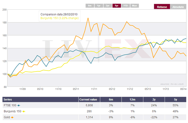
Task: Click Gold 12m value -8%
Action: [x=132, y=117]
